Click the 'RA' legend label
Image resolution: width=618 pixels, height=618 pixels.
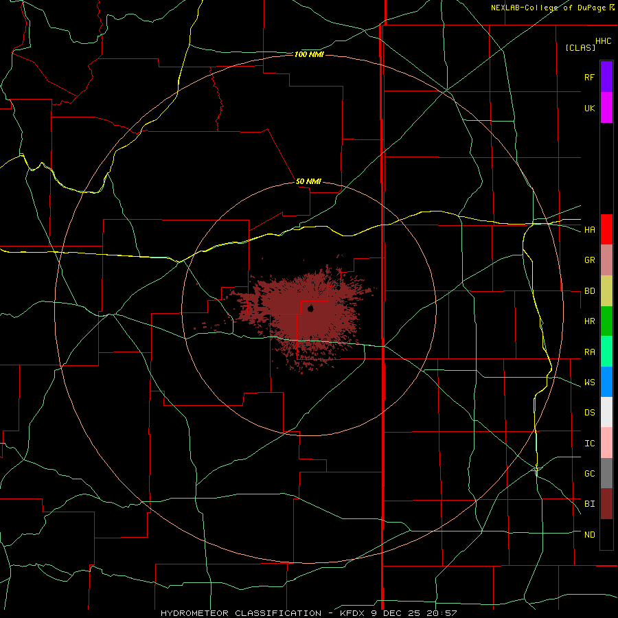pos(589,352)
